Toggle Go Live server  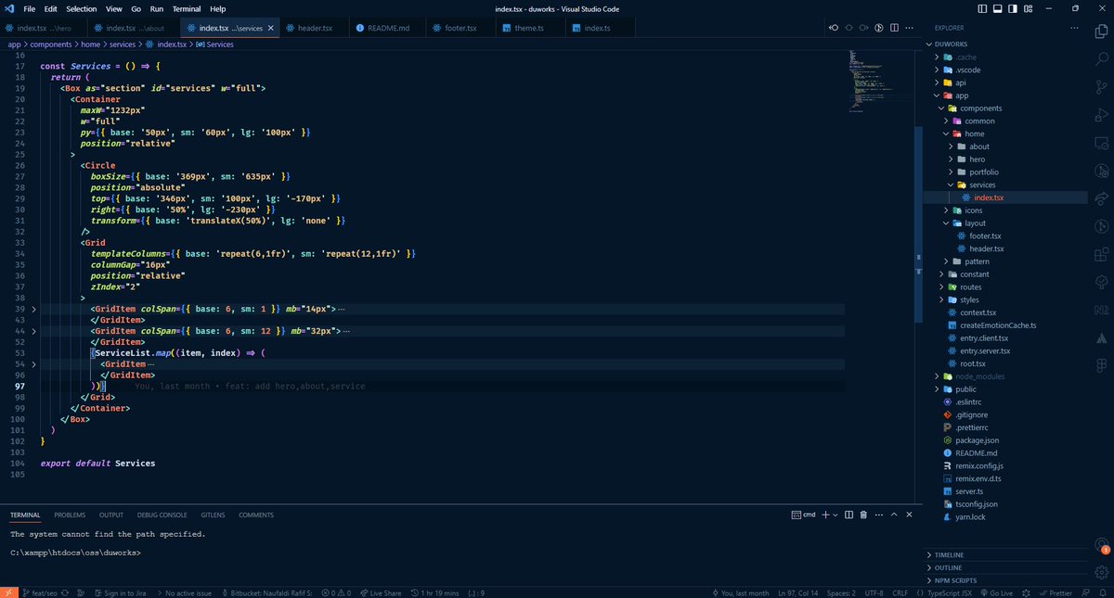(x=996, y=592)
